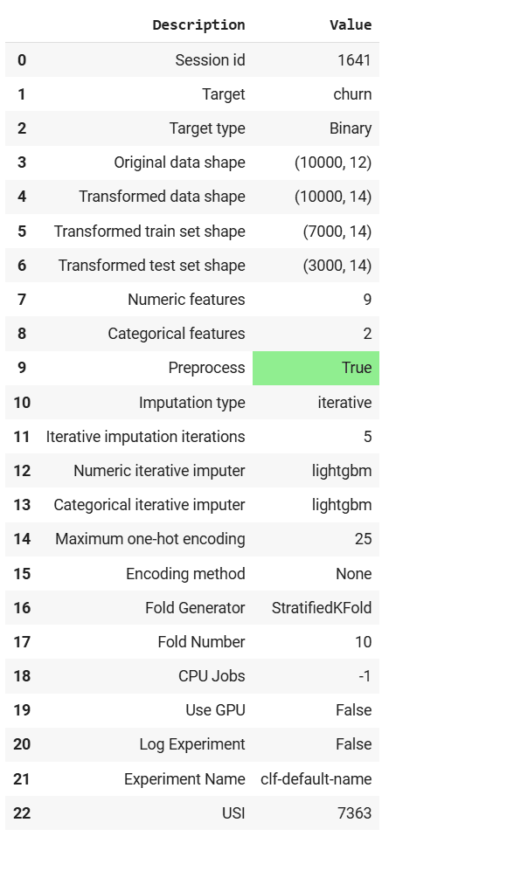Click the Session id value 1641
The height and width of the screenshot is (871, 507).
(354, 60)
